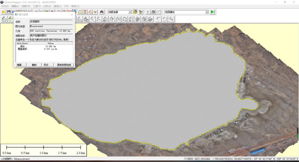The height and width of the screenshot is (162, 299).
Task: Toggle the hill shading toolbar button
Action: point(135,12)
